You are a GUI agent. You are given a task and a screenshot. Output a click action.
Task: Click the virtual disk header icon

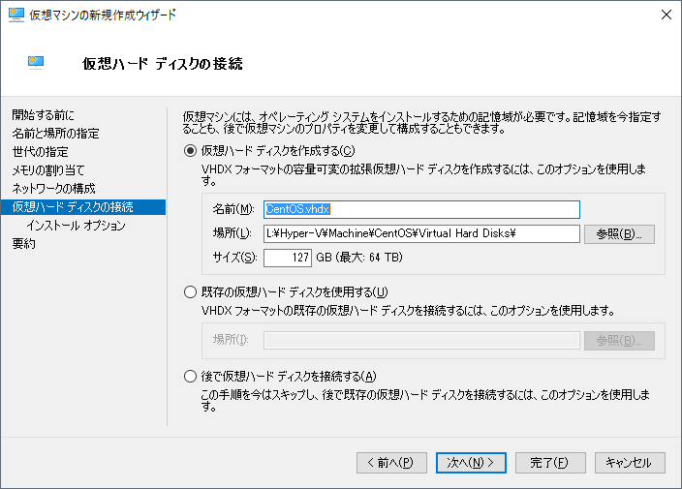point(36,63)
